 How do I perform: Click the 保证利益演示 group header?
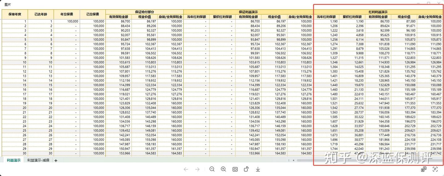248,12
